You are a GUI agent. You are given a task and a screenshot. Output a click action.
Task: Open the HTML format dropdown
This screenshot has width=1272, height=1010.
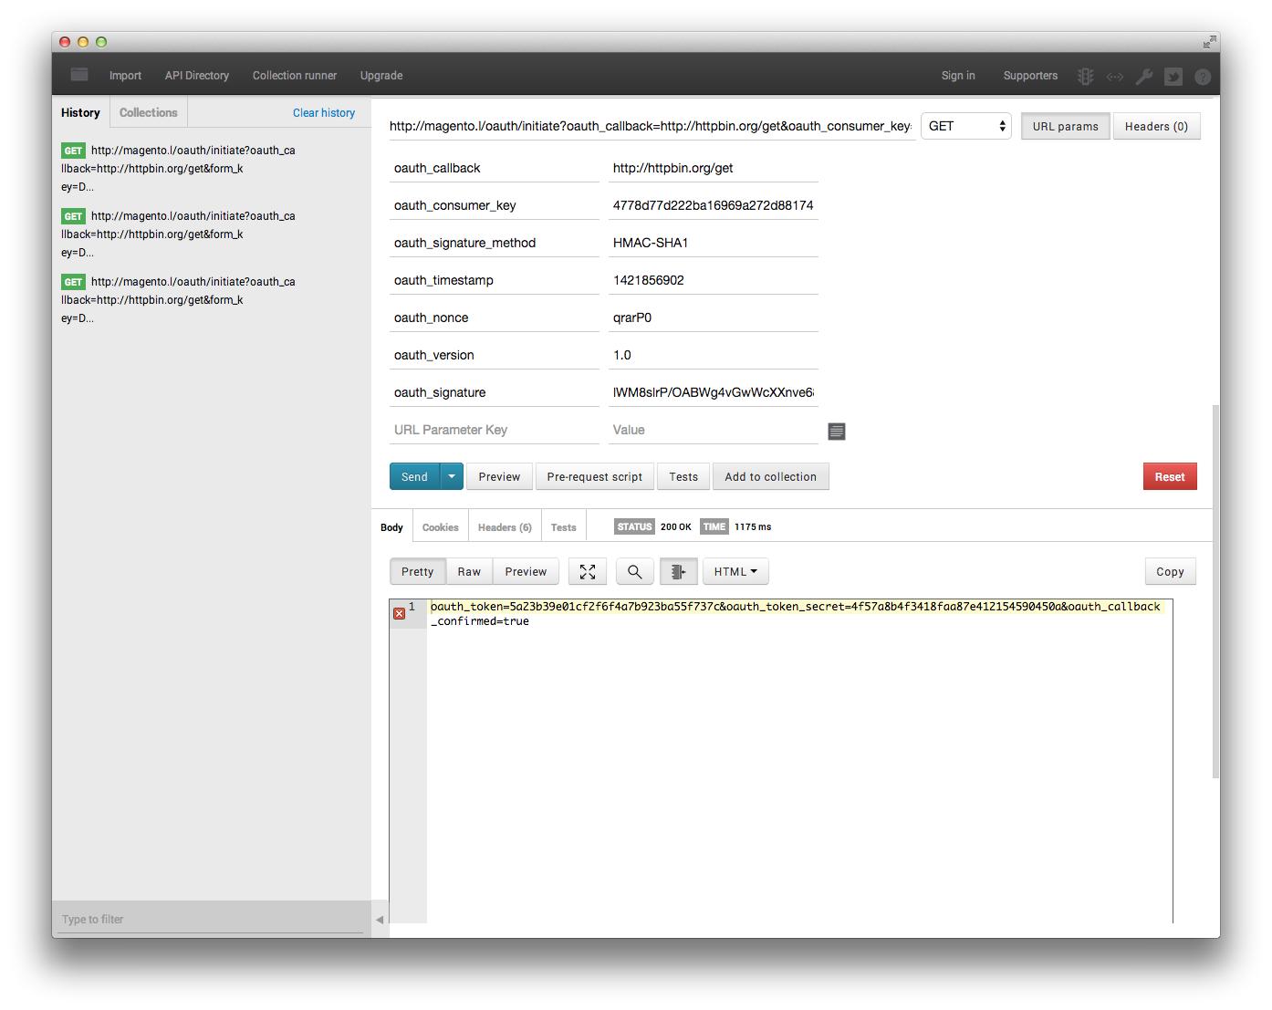[x=735, y=571]
